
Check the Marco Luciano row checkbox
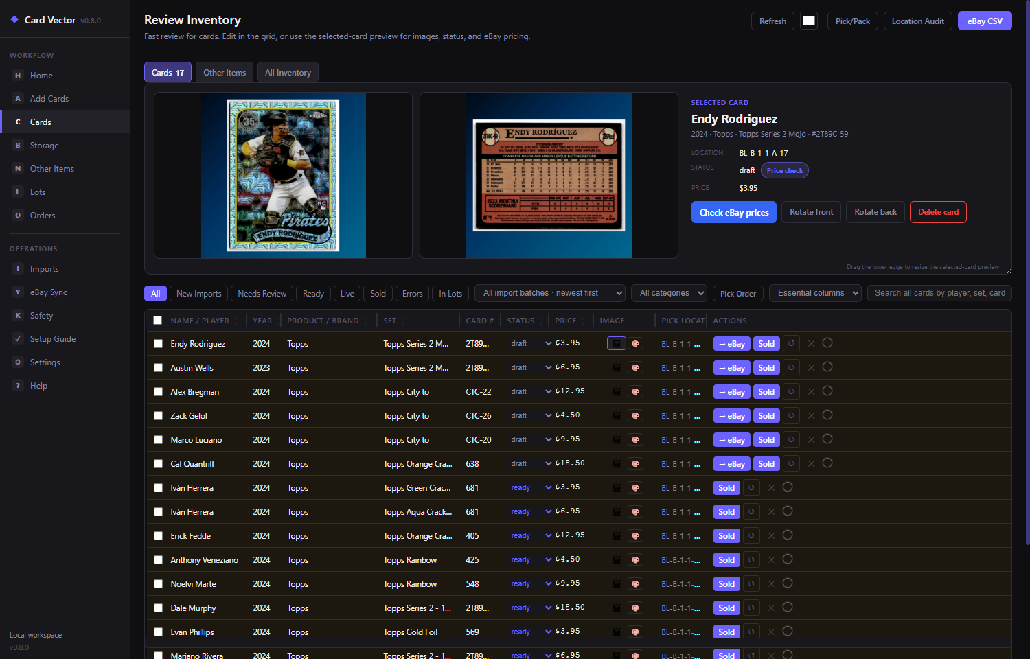tap(158, 440)
